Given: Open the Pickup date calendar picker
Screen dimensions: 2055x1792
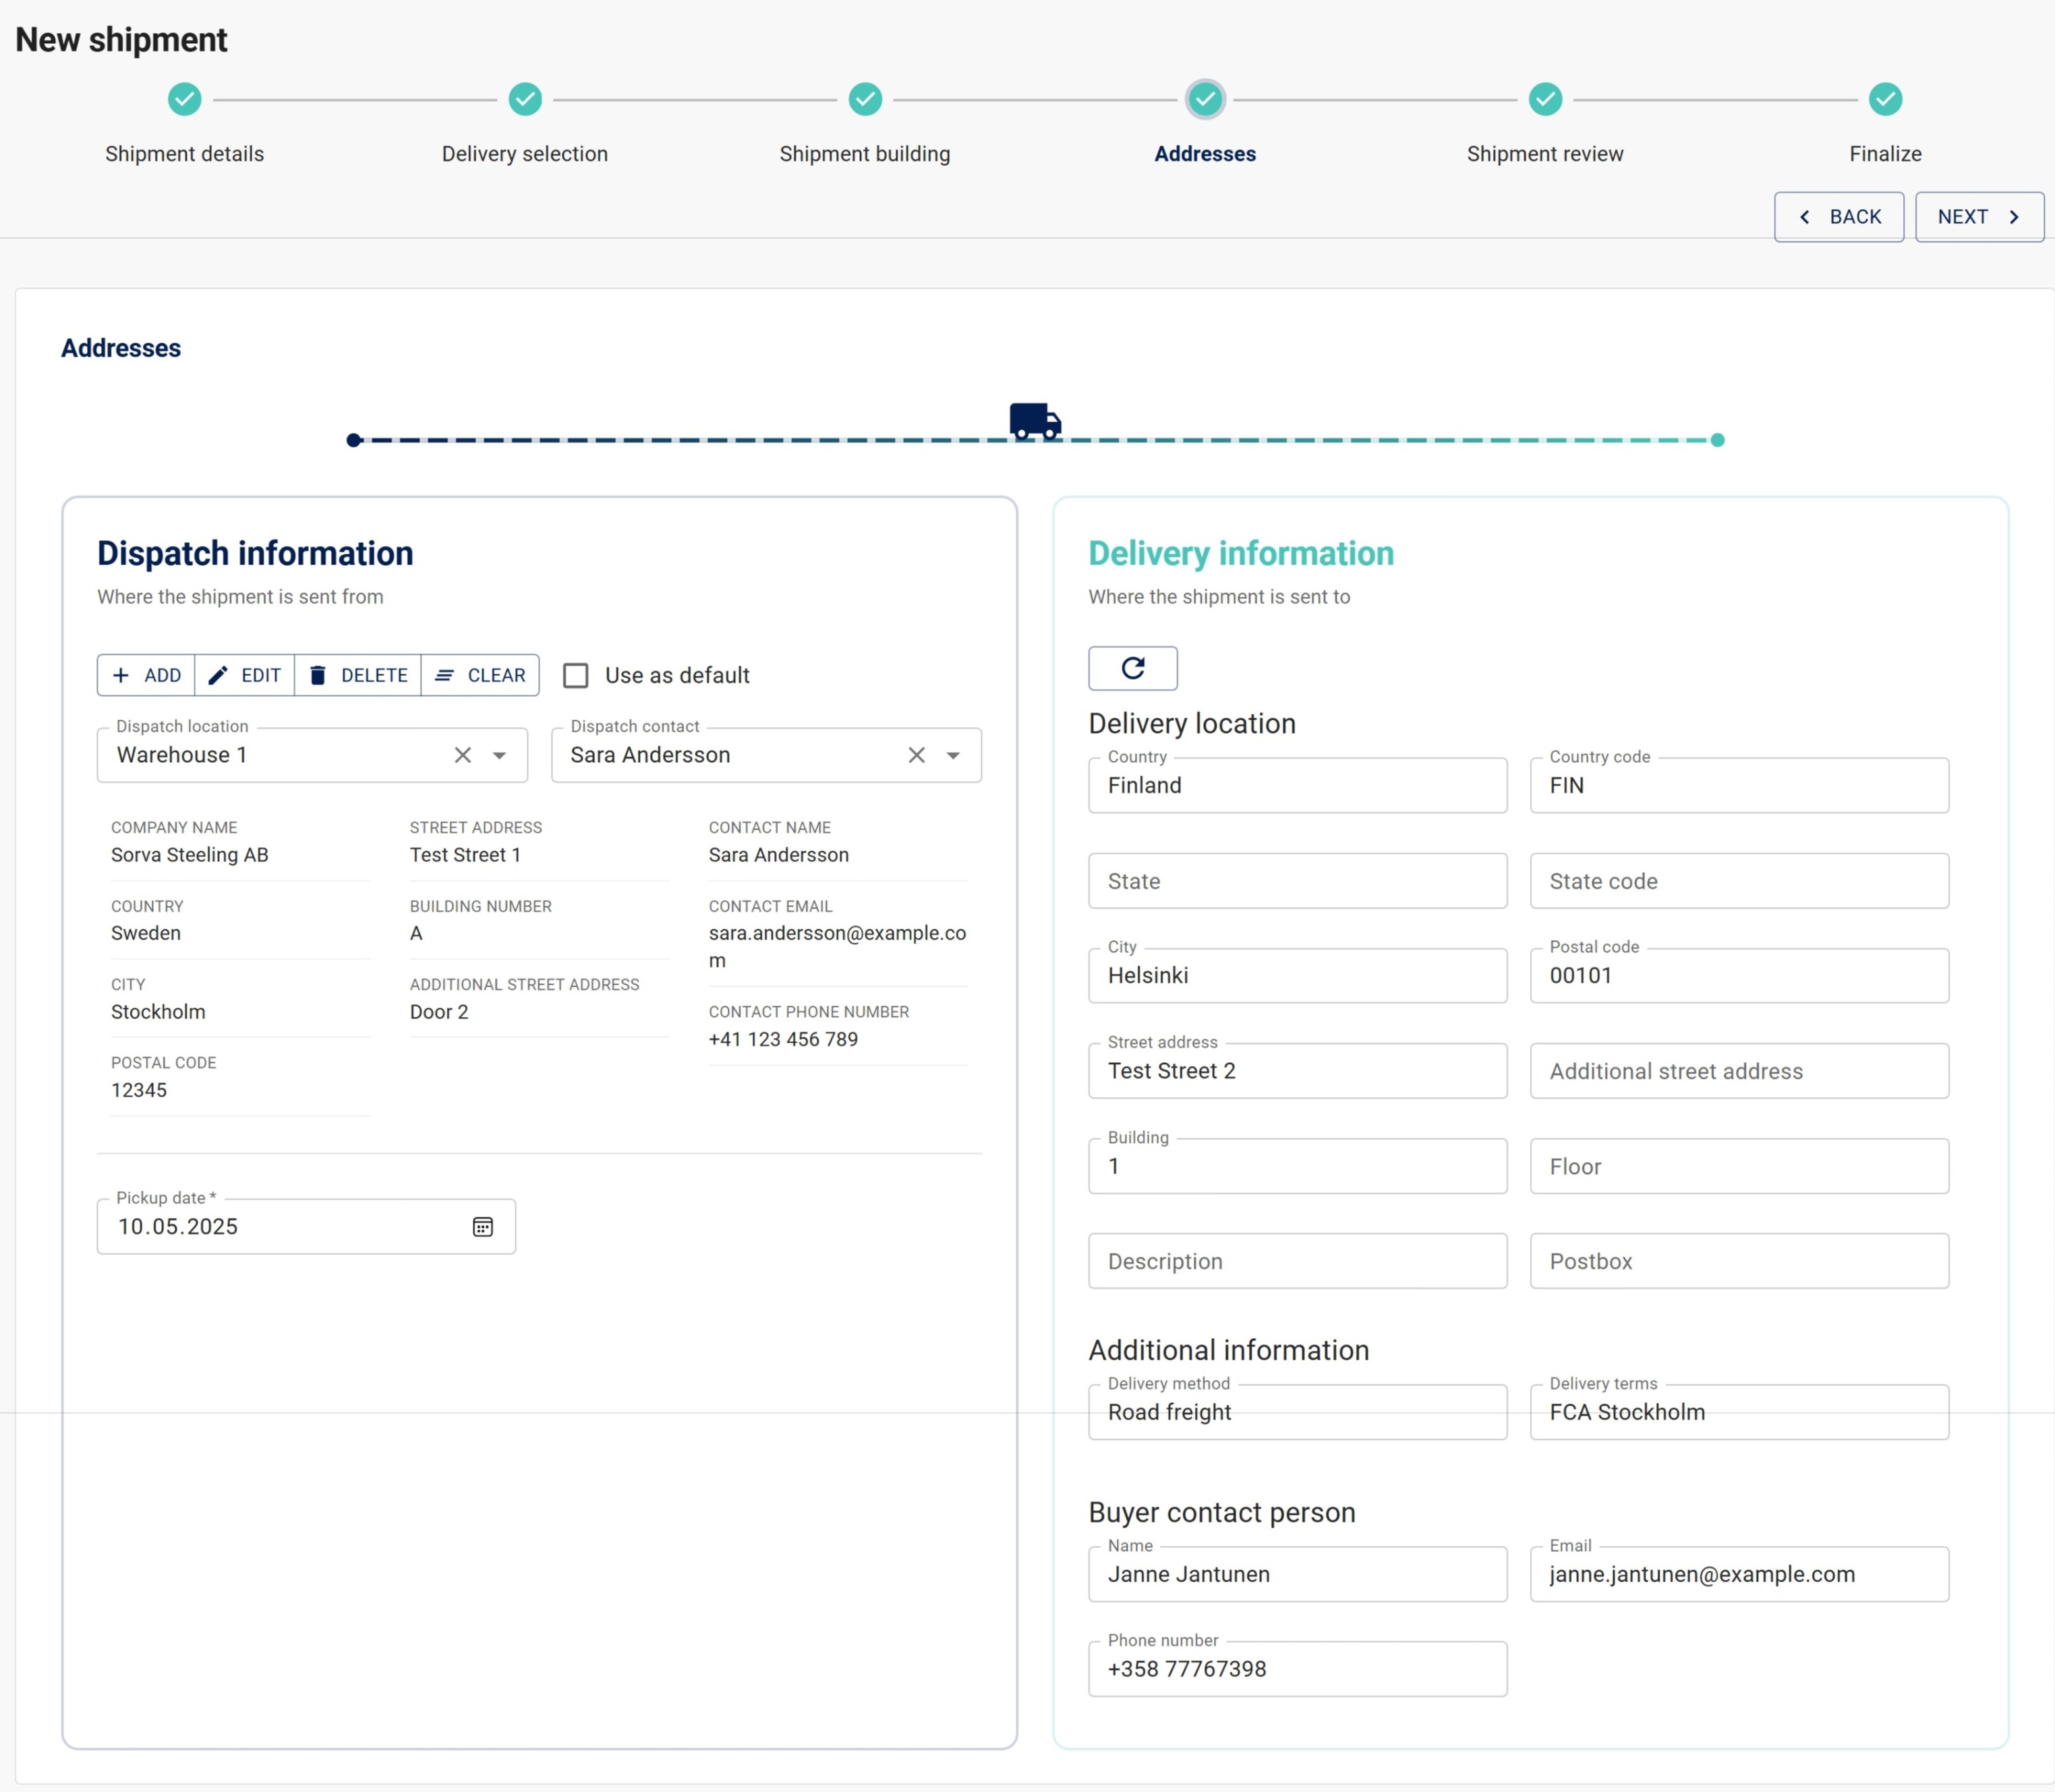Looking at the screenshot, I should (483, 1227).
